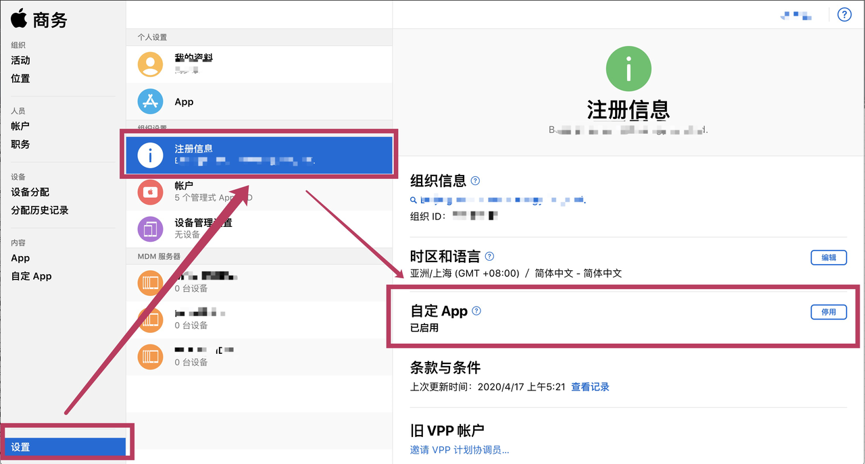Click 条款与条件 heading
The image size is (865, 464).
pos(445,367)
